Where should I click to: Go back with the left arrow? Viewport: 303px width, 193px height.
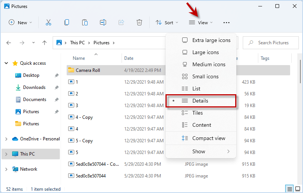(9, 43)
